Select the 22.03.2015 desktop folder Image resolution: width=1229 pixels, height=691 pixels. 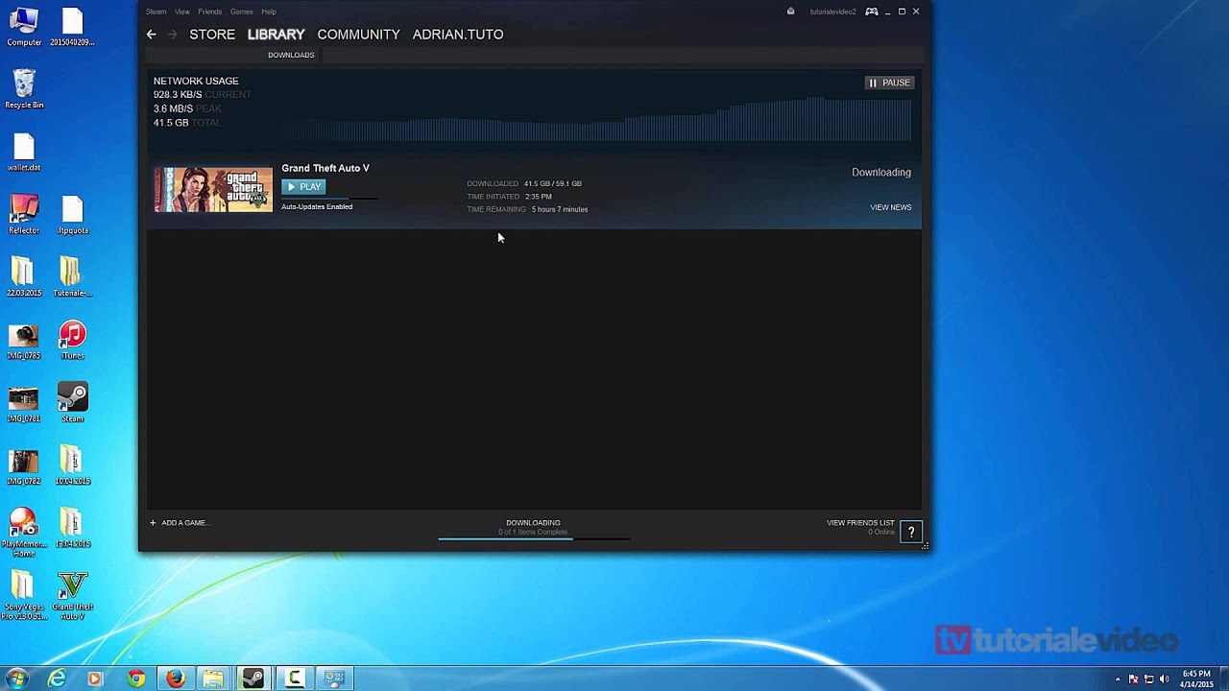tap(24, 277)
